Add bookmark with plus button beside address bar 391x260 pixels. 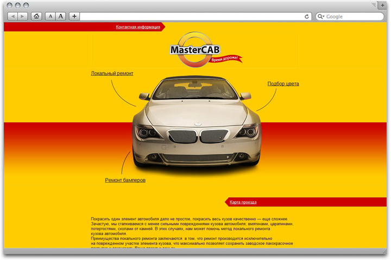(x=74, y=16)
